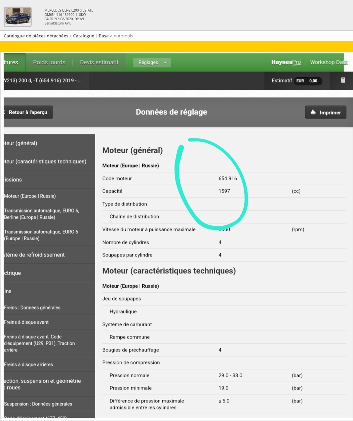Open Freins à disque avant entry
The width and height of the screenshot is (353, 421).
[49, 322]
